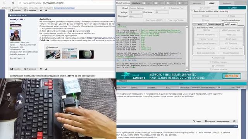Click the Connect button
This screenshot has height=139, width=248.
[x=205, y=8]
